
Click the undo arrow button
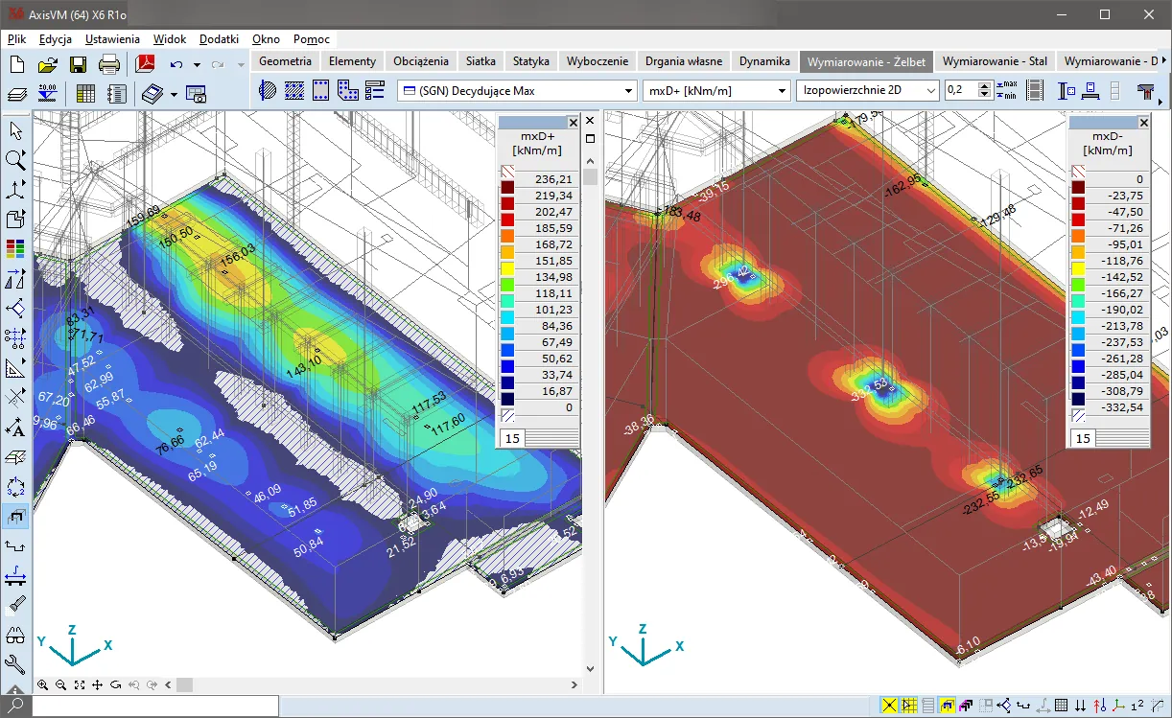176,65
